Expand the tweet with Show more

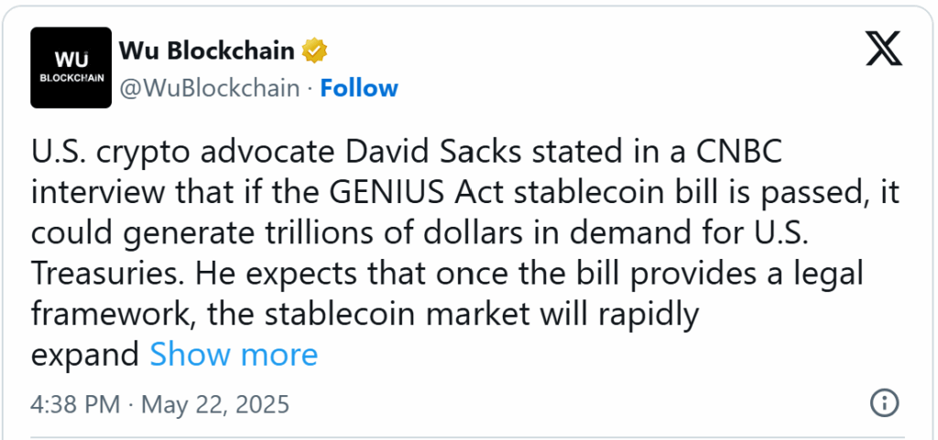234,354
